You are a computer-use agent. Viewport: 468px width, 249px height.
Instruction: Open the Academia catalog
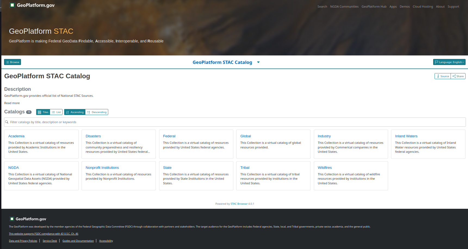(x=16, y=136)
